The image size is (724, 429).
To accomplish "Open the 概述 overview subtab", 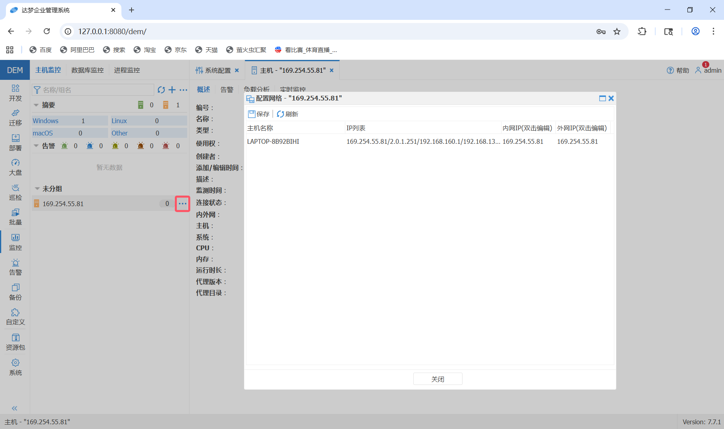I will tap(203, 89).
